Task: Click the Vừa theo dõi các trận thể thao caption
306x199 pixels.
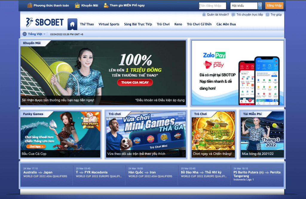Action: [x=136, y=154]
